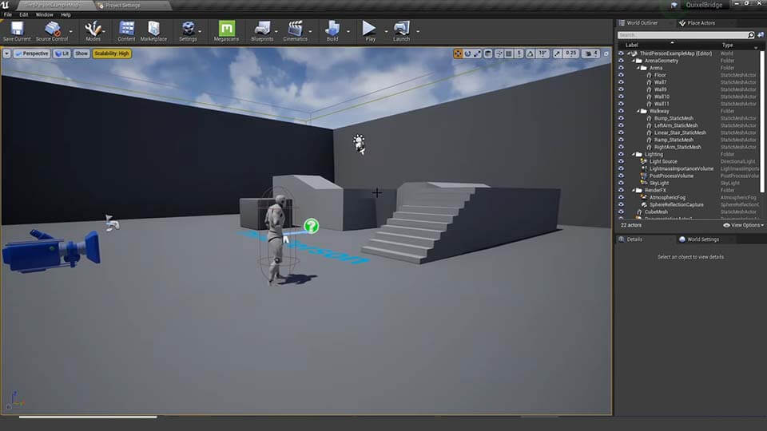
Task: Toggle grid snapping on the viewport toolbar
Action: (x=509, y=53)
